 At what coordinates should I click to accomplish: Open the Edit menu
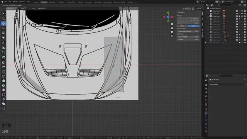tap(10, 2)
